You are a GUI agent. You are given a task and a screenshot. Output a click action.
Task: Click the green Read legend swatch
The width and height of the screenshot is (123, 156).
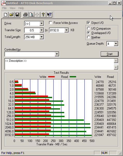pos(73,77)
